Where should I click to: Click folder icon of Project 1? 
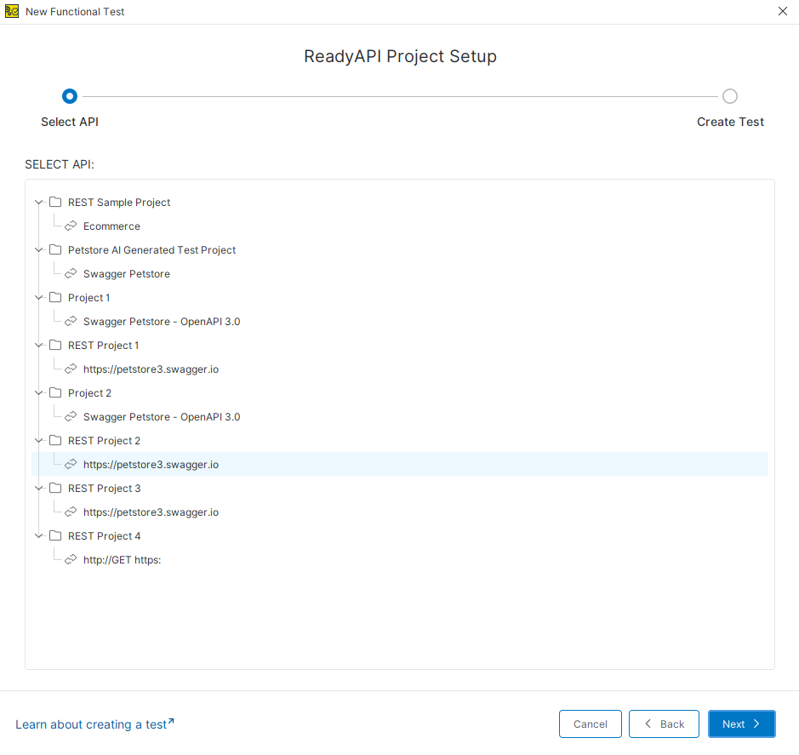tap(55, 297)
